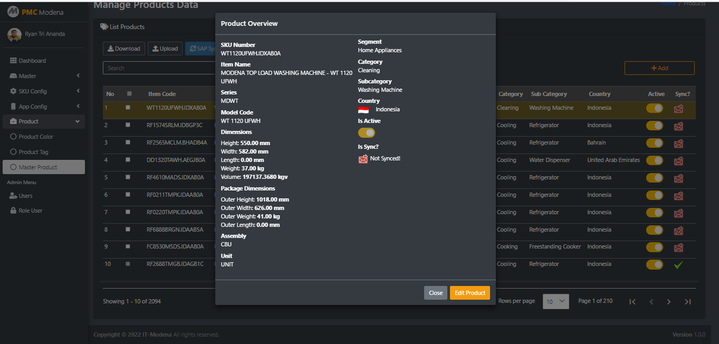719x344 pixels.
Task: Click item code RF0211TMPK.IDAAB0A
Action: pos(175,195)
